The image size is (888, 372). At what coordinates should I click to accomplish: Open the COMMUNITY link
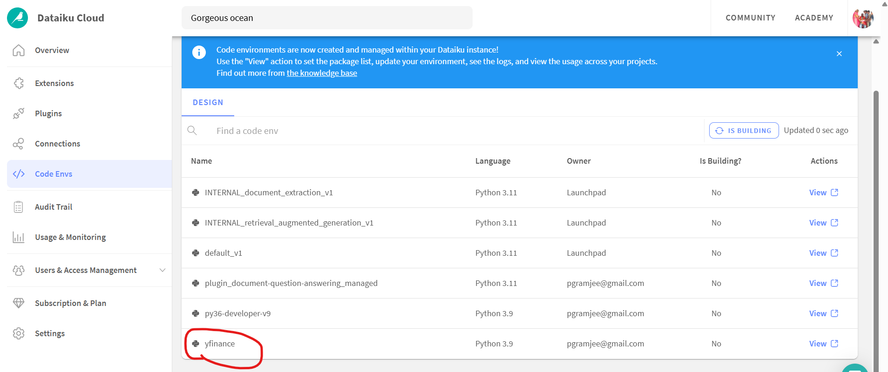point(750,18)
